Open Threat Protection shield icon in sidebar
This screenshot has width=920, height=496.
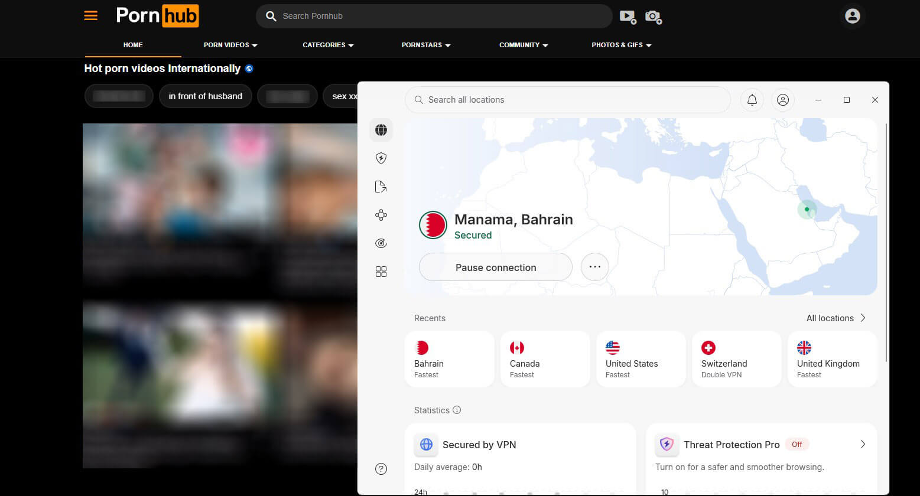(381, 158)
